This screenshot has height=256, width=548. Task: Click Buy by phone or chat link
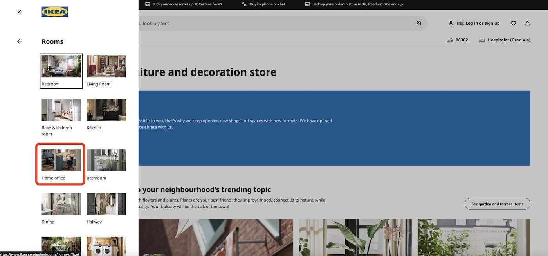(267, 3)
